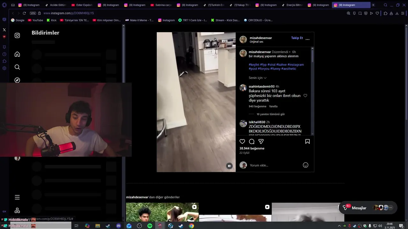Open the 'Mesajlar' messages pill
The width and height of the screenshot is (408, 229).
point(368,208)
